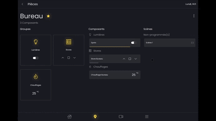This screenshot has width=216, height=121.
Task: Open the camera tab in bottom bar
Action: click(121, 116)
